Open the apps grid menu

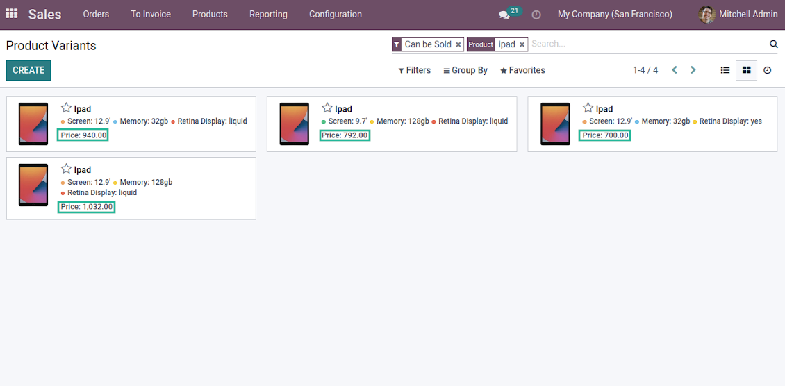pos(12,14)
